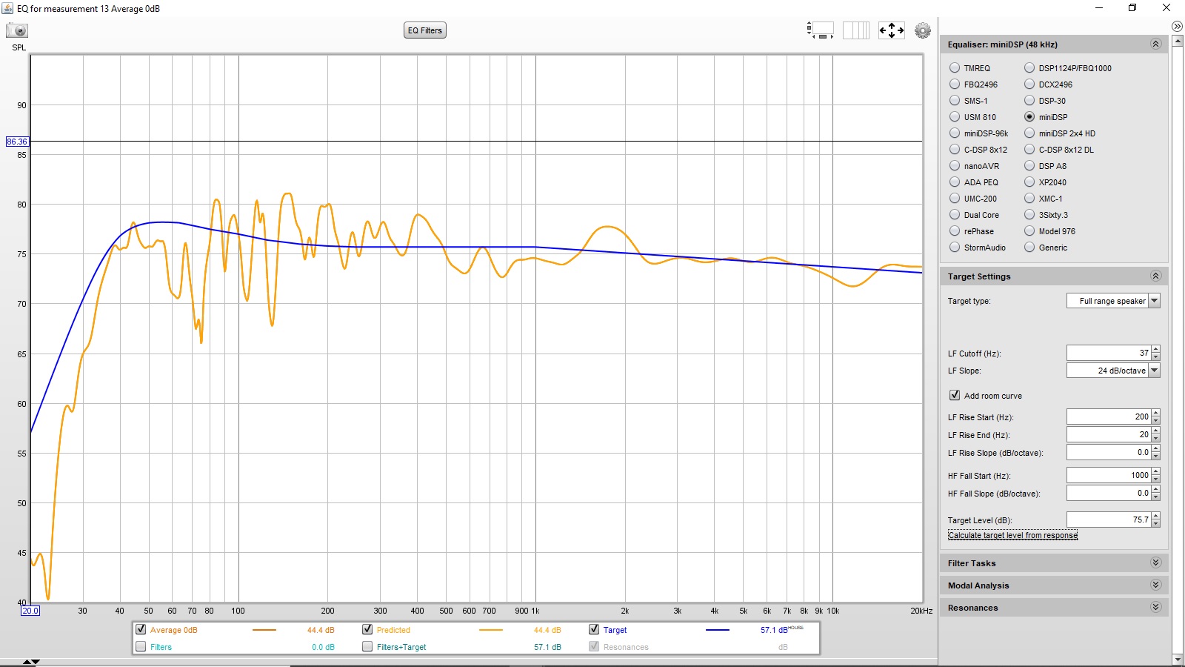Edit LF Rise Slope field

(x=1109, y=452)
